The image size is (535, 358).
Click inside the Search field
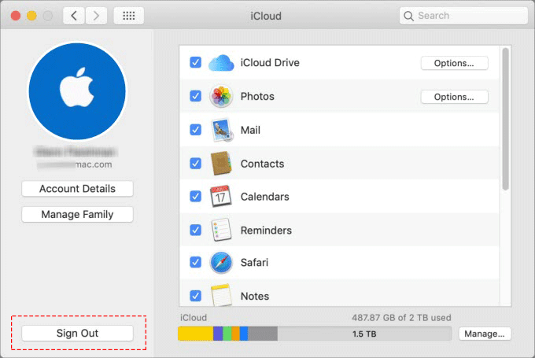point(463,16)
